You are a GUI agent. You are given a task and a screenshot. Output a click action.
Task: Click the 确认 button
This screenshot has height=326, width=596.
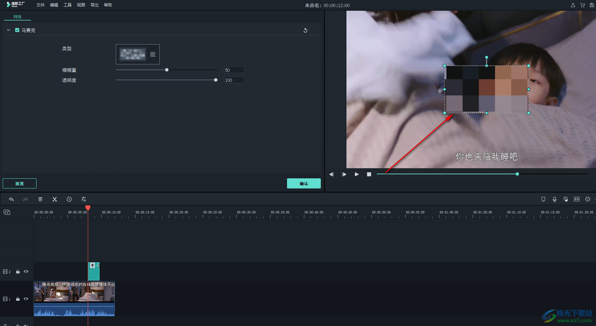[304, 183]
